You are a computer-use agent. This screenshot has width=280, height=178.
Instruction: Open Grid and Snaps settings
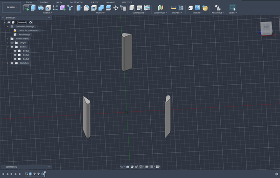[152, 167]
